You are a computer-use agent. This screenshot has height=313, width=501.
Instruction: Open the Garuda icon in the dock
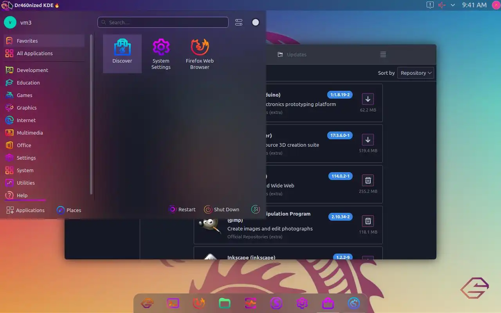(147, 303)
